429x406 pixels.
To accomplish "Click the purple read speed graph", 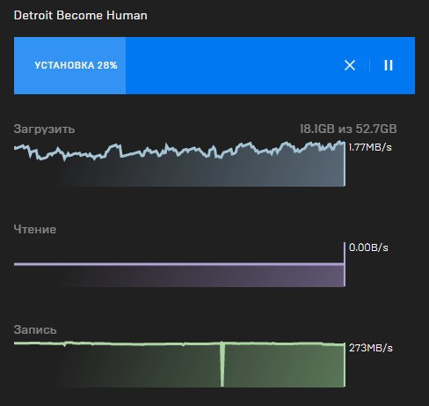I will click(179, 264).
